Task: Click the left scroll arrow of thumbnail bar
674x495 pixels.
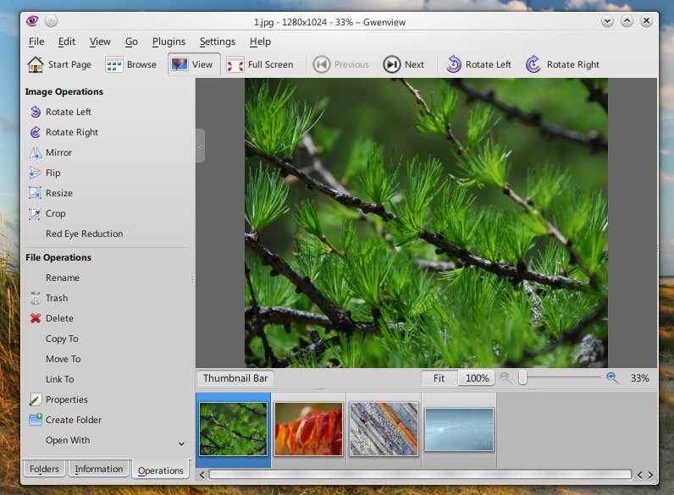Action: coord(202,475)
